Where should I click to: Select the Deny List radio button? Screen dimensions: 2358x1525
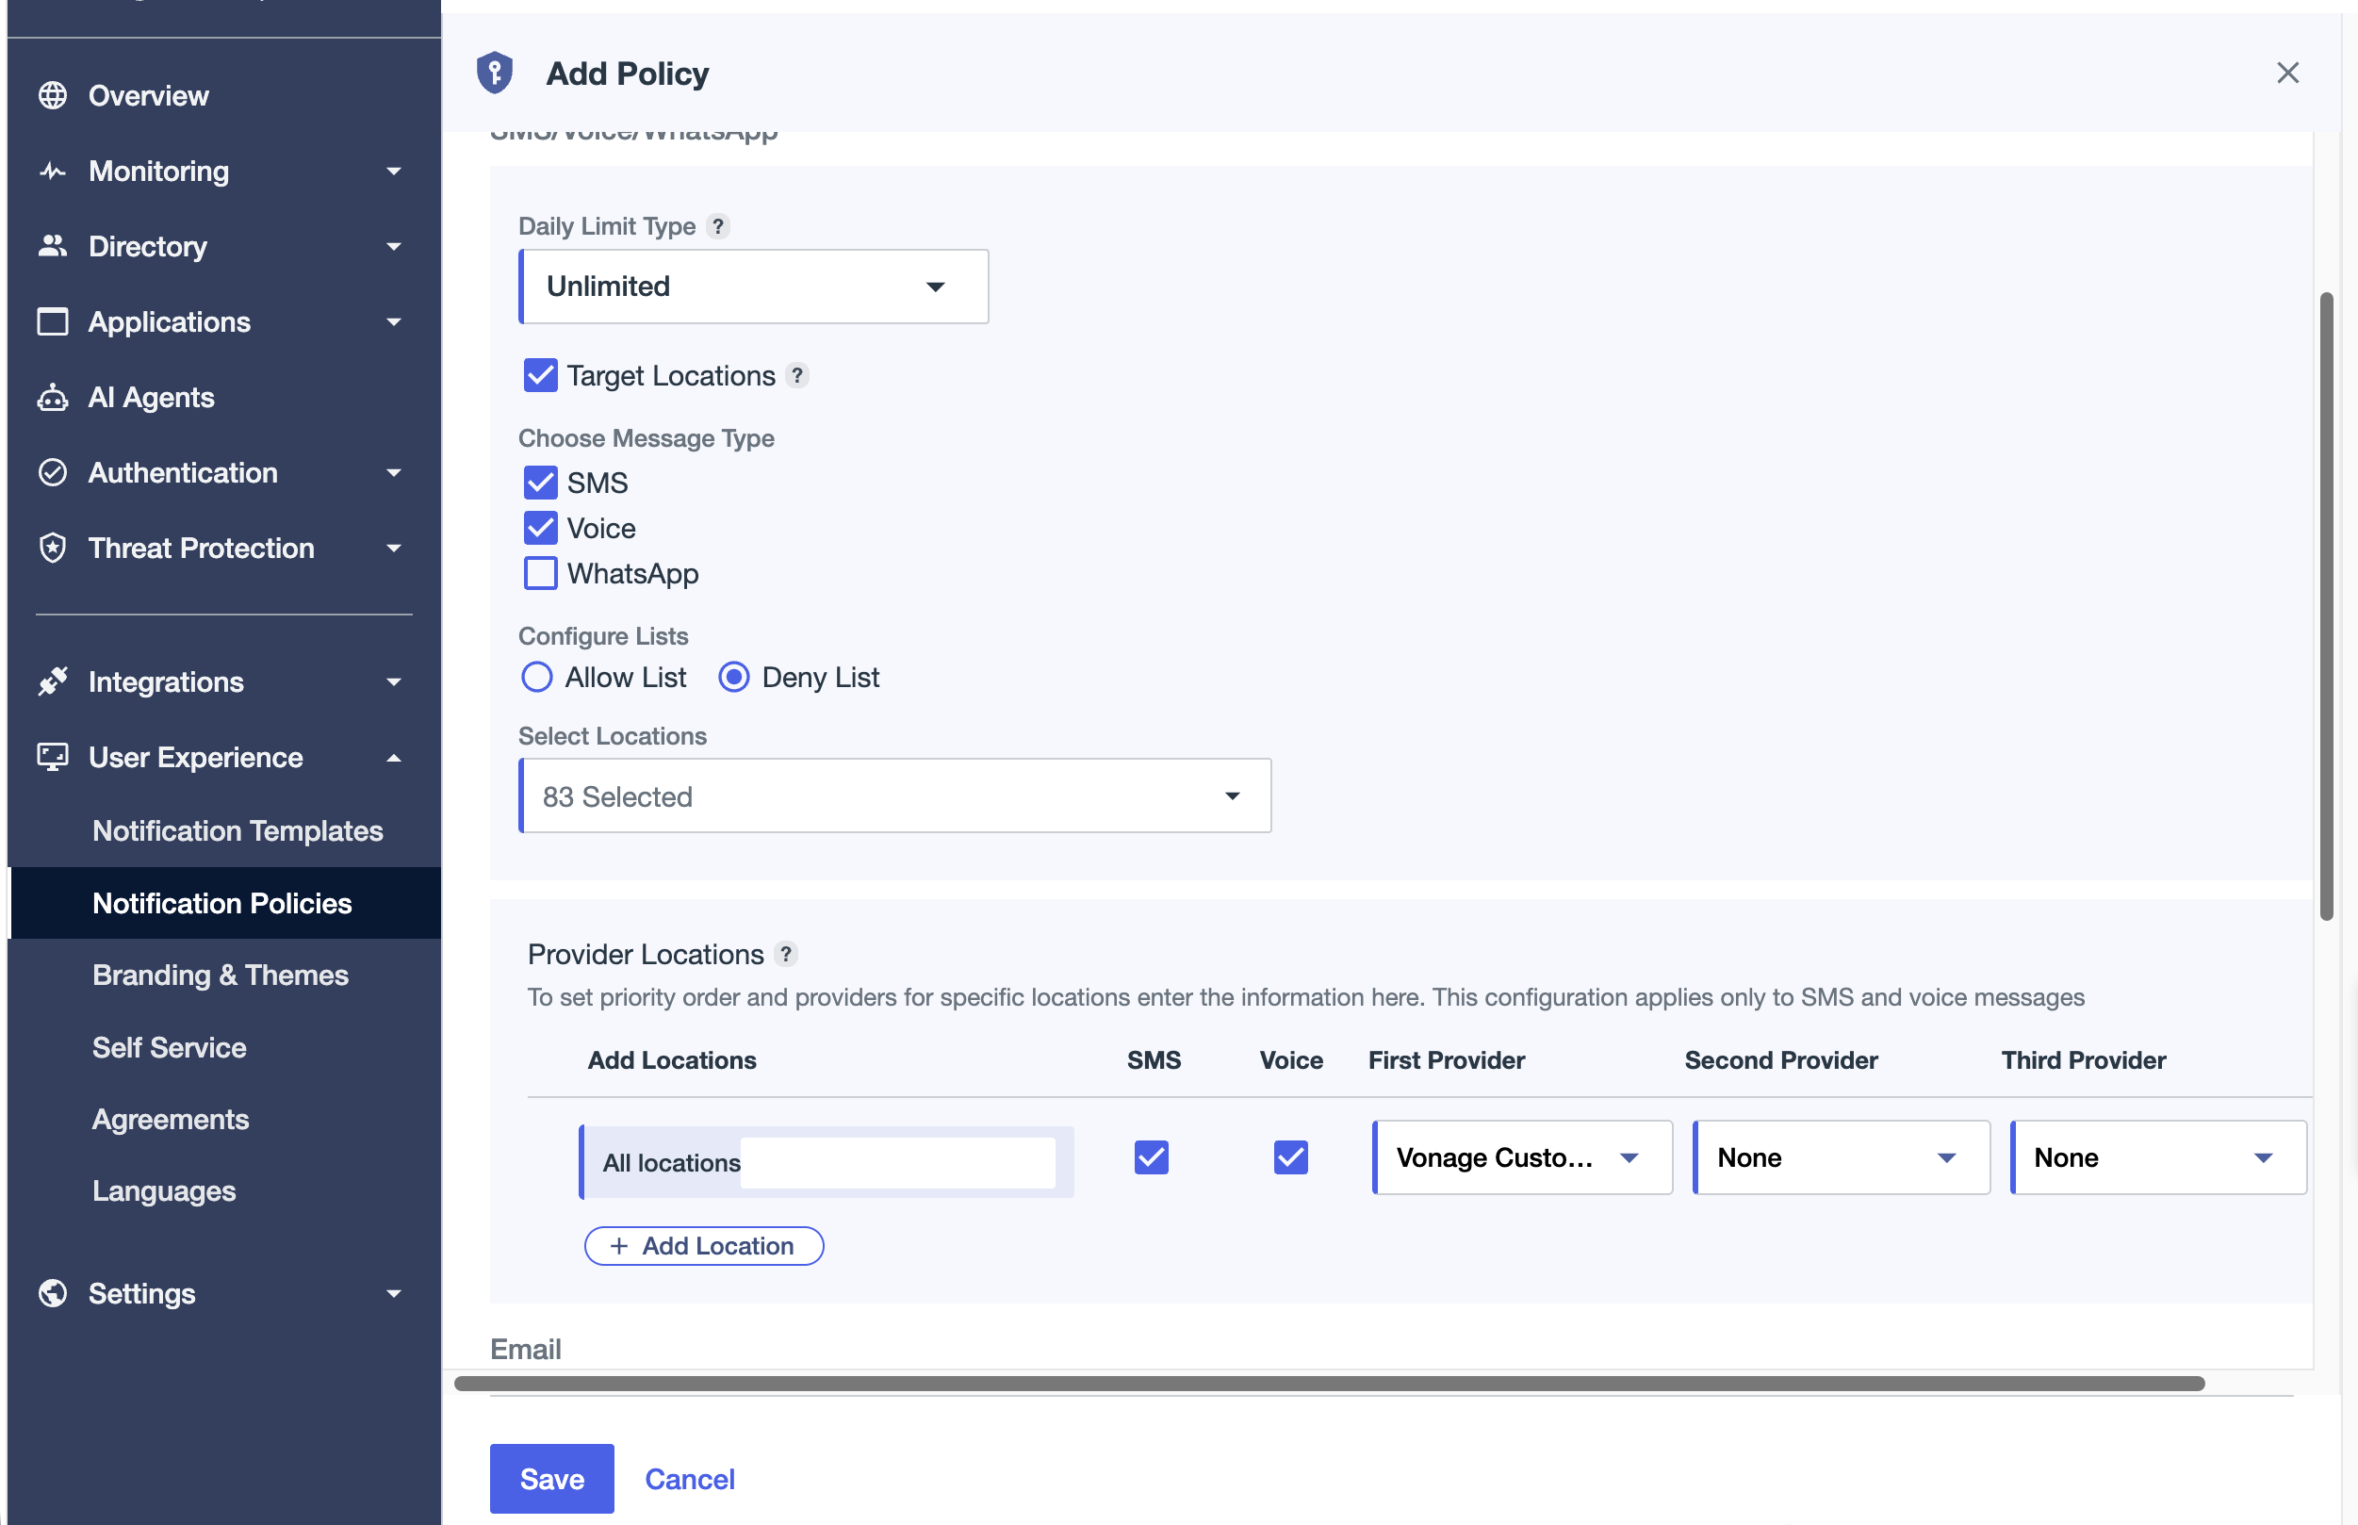coord(733,678)
